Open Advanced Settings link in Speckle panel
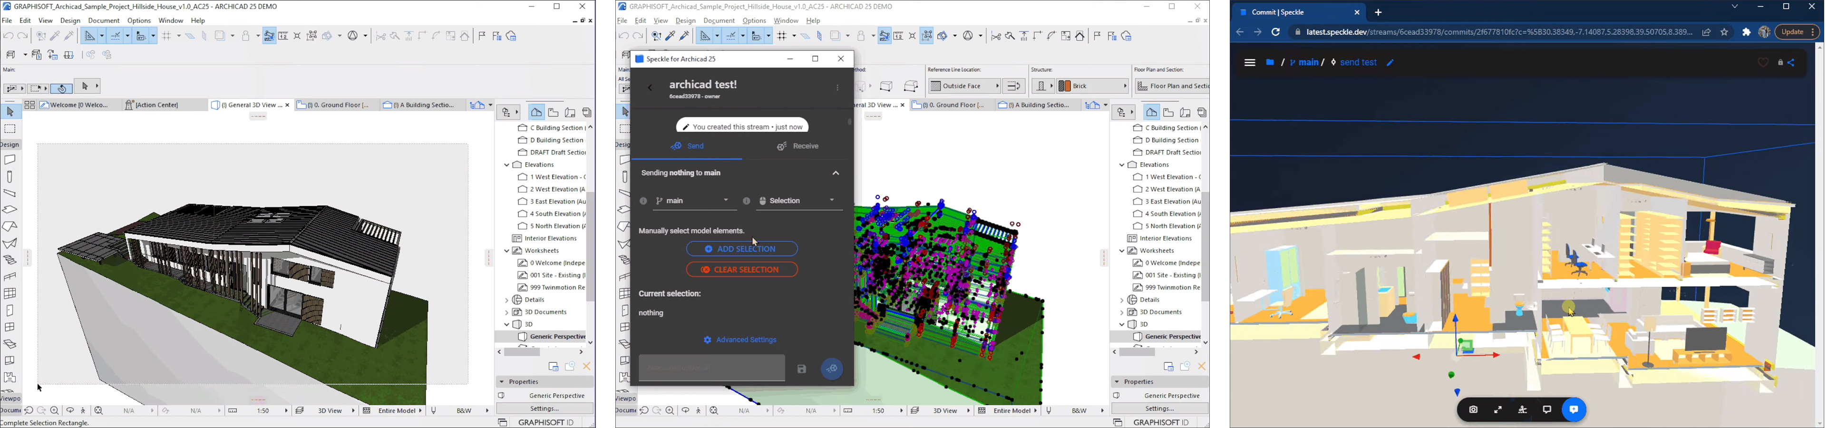The width and height of the screenshot is (1828, 428). (x=741, y=340)
